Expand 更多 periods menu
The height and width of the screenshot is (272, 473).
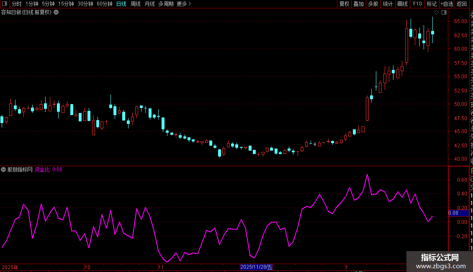tap(184, 4)
